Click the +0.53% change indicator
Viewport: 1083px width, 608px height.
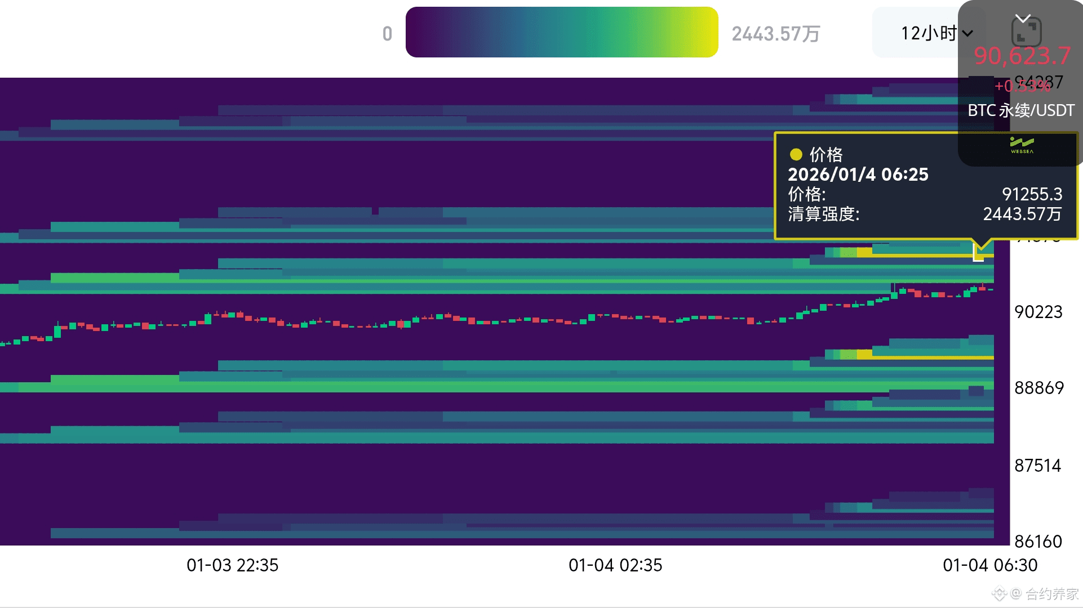[x=1022, y=86]
